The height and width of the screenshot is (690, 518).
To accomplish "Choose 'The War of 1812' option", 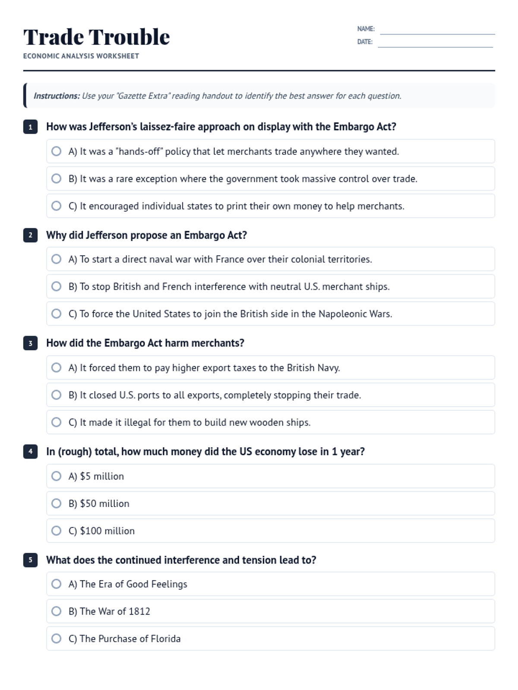I will pos(270,611).
